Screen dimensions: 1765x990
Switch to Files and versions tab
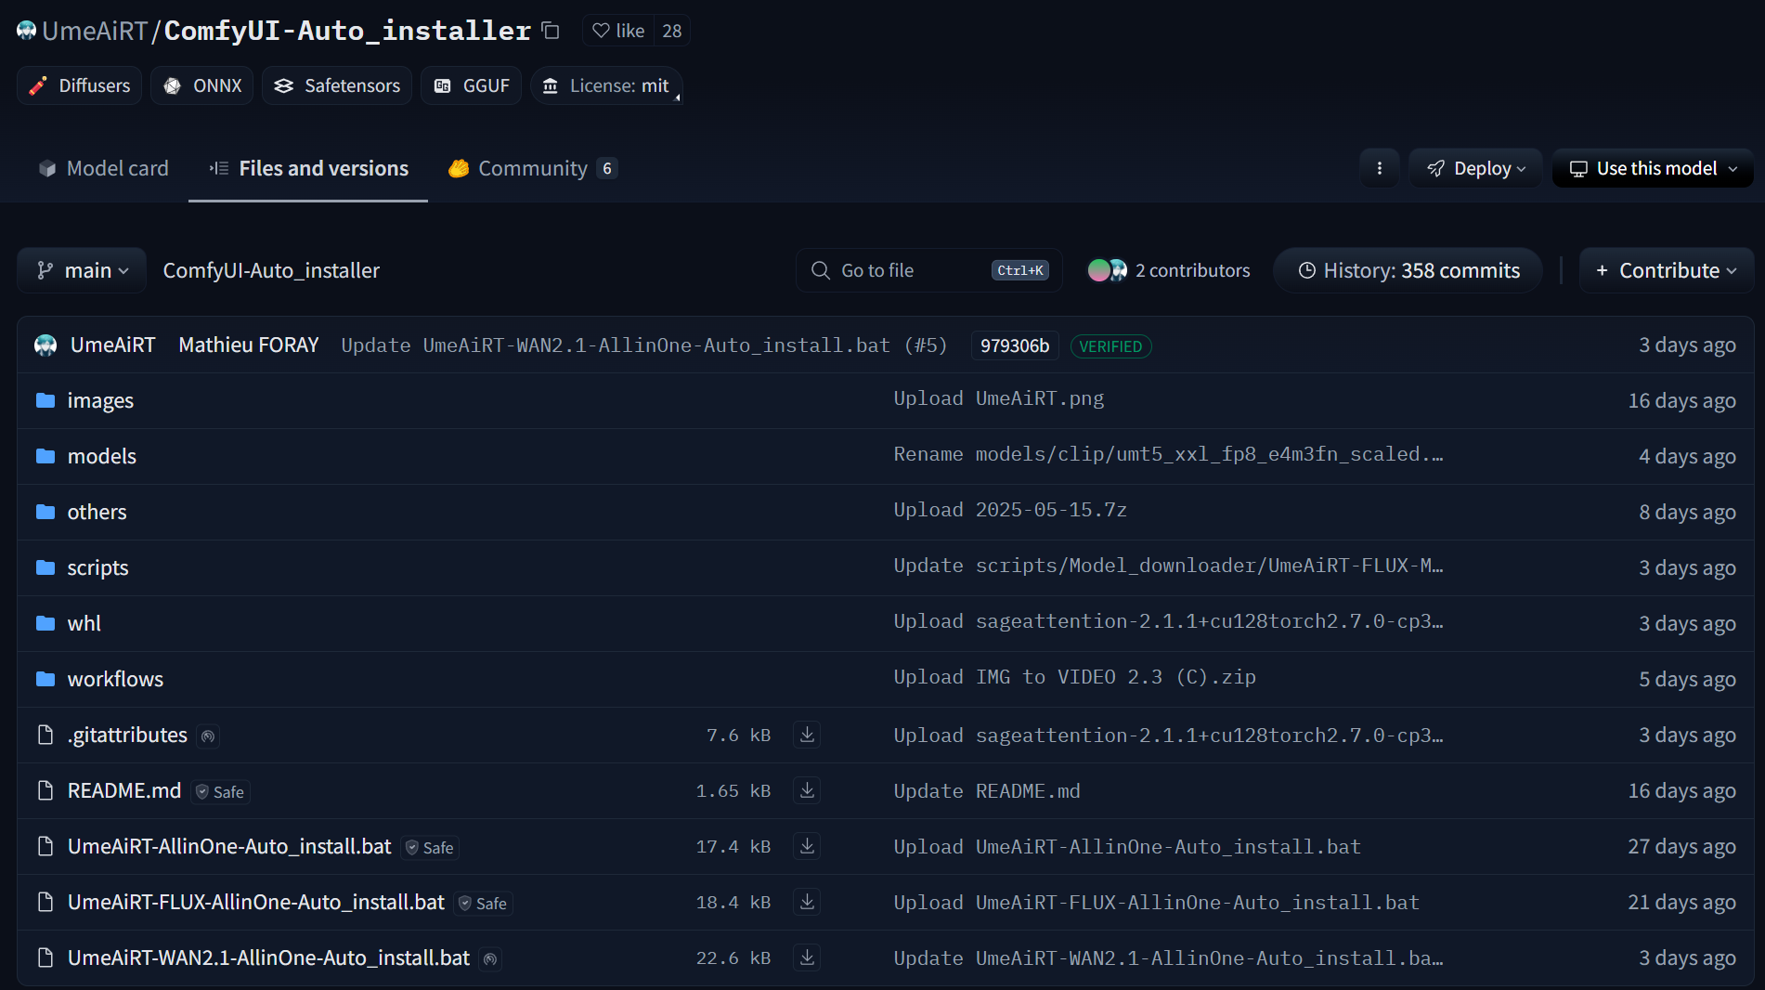(308, 168)
